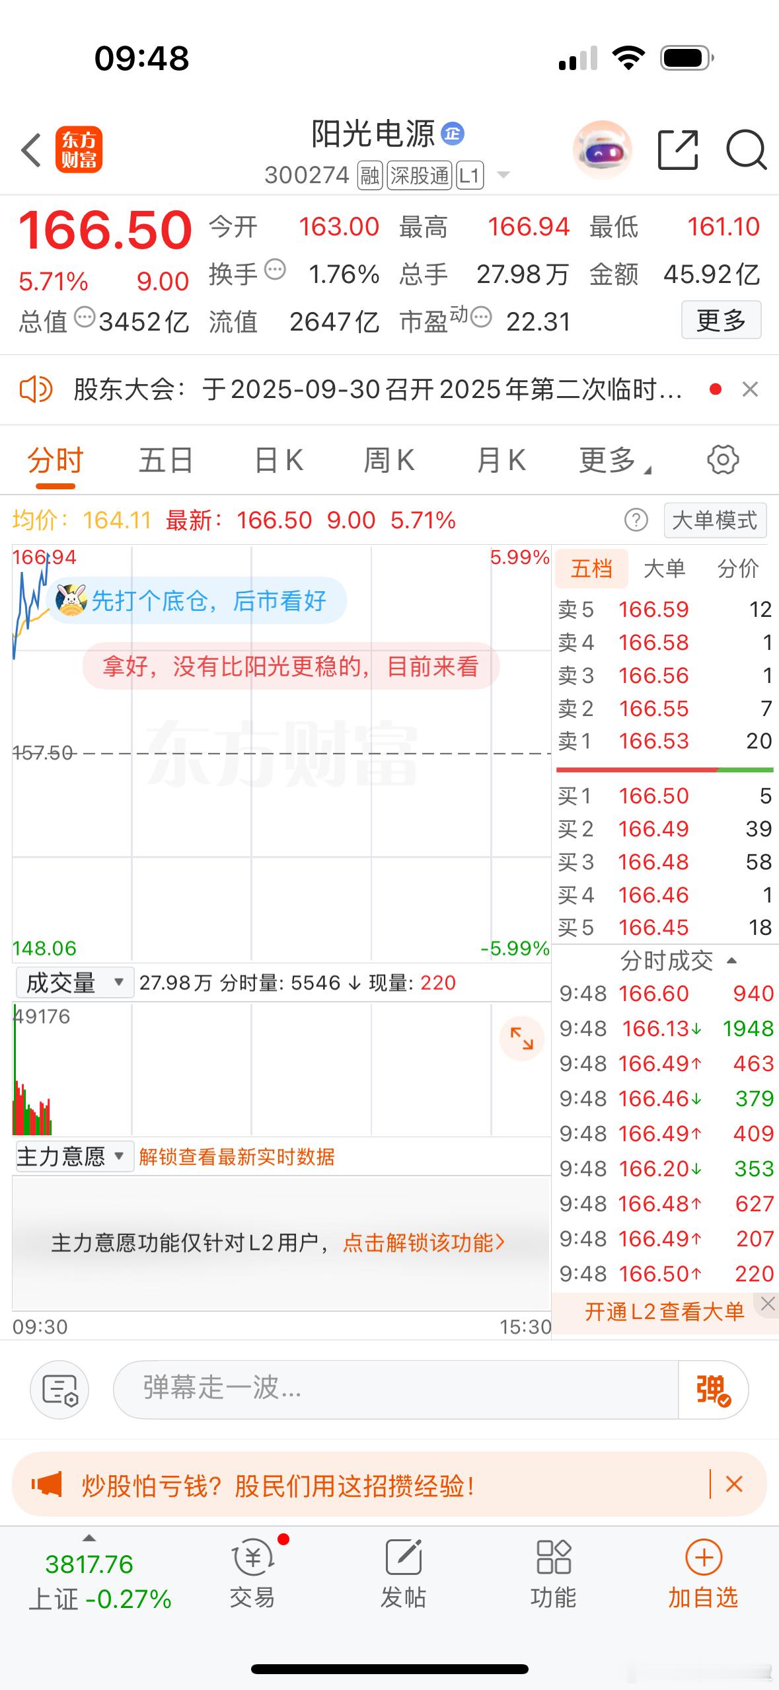779x1690 pixels.
Task: Expand chart to fullscreen icon
Action: click(x=521, y=1039)
